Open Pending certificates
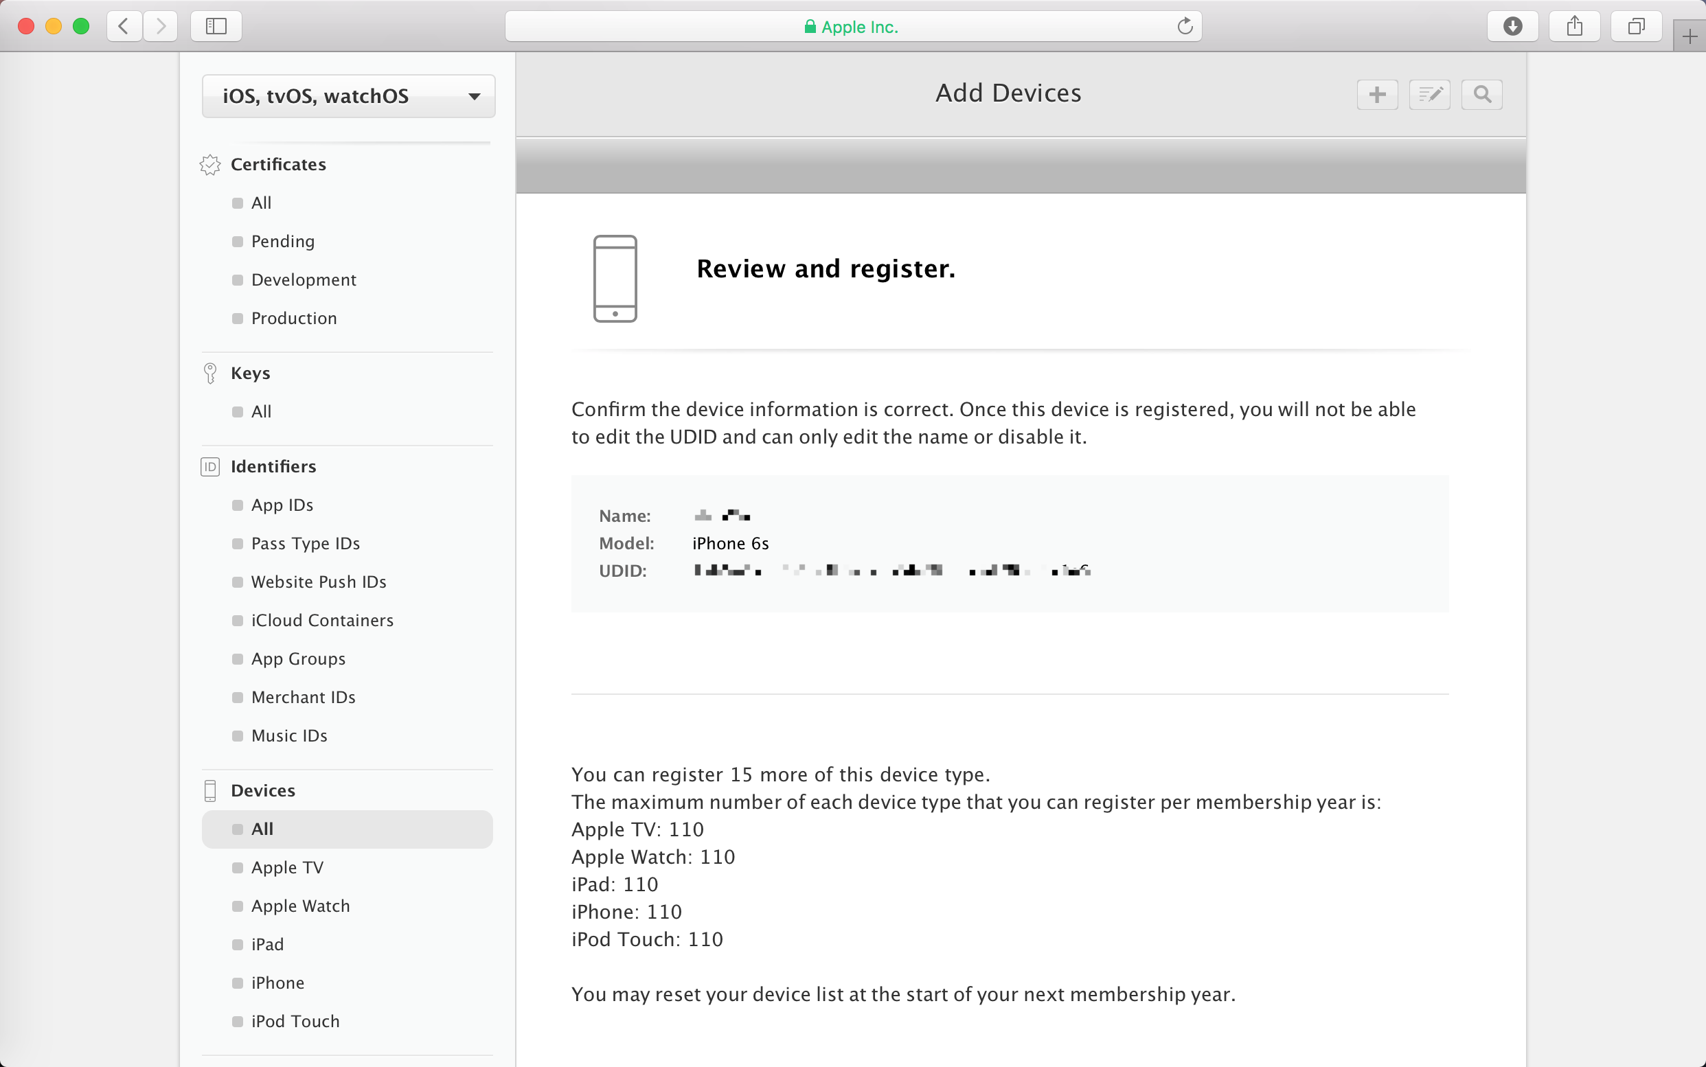1706x1067 pixels. (x=283, y=242)
